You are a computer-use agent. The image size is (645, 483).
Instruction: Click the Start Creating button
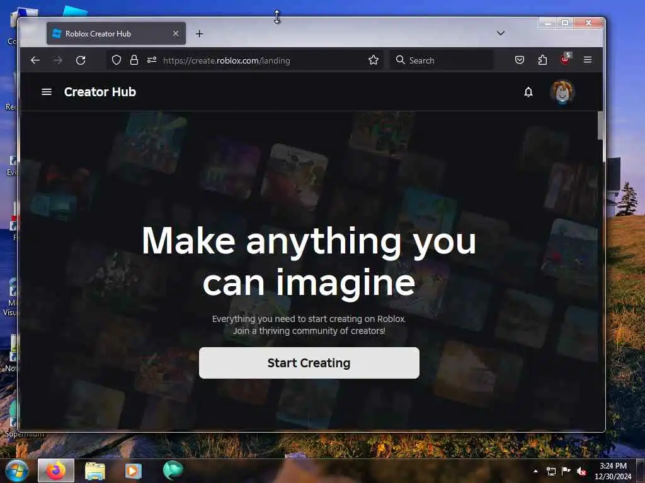[x=309, y=363]
